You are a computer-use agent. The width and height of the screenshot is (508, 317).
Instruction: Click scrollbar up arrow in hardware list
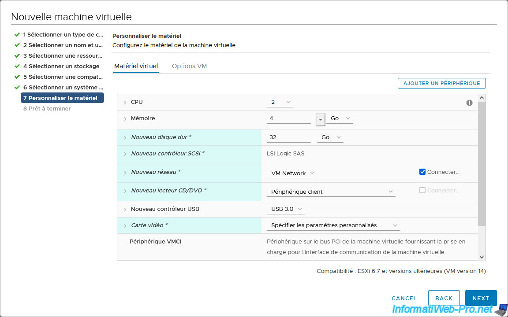(x=482, y=98)
